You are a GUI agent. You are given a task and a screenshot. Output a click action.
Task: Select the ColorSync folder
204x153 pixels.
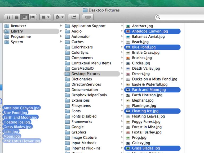92,52
